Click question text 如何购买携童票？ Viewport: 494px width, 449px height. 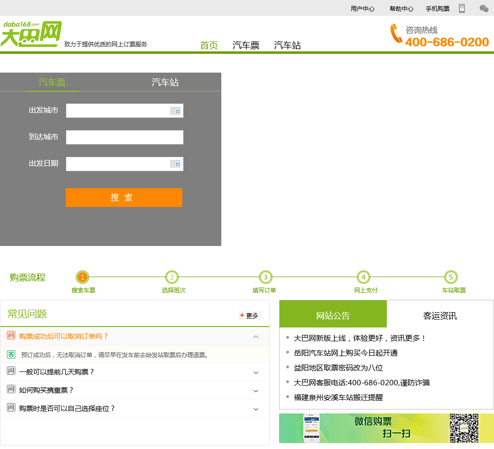tap(46, 390)
